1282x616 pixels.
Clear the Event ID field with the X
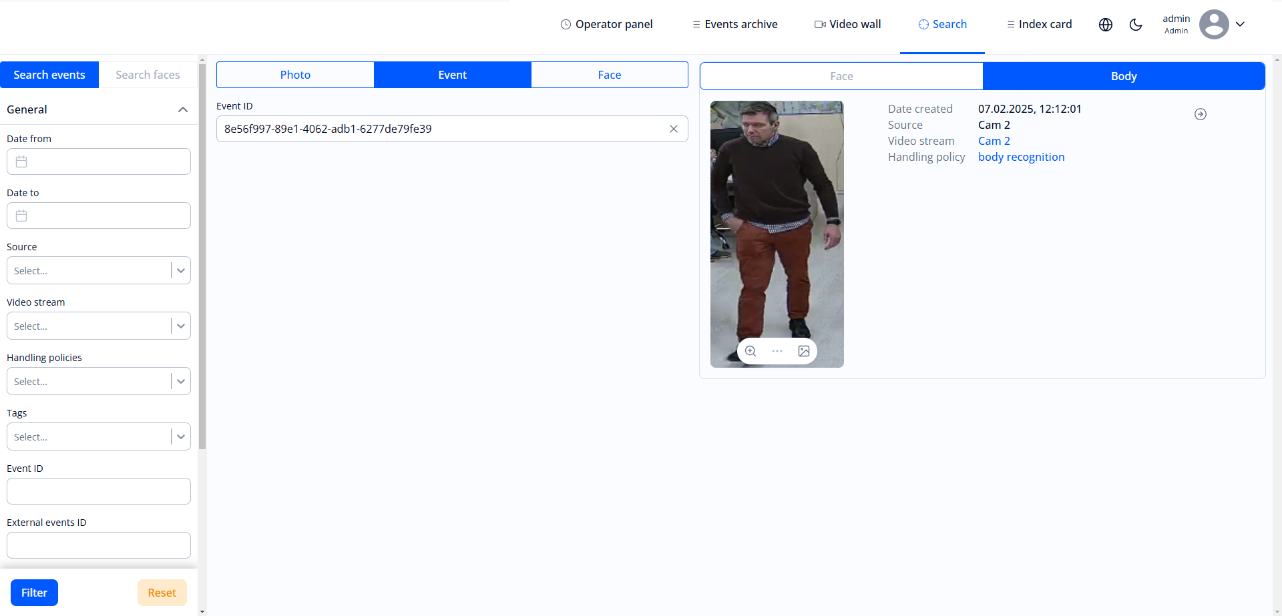(674, 129)
